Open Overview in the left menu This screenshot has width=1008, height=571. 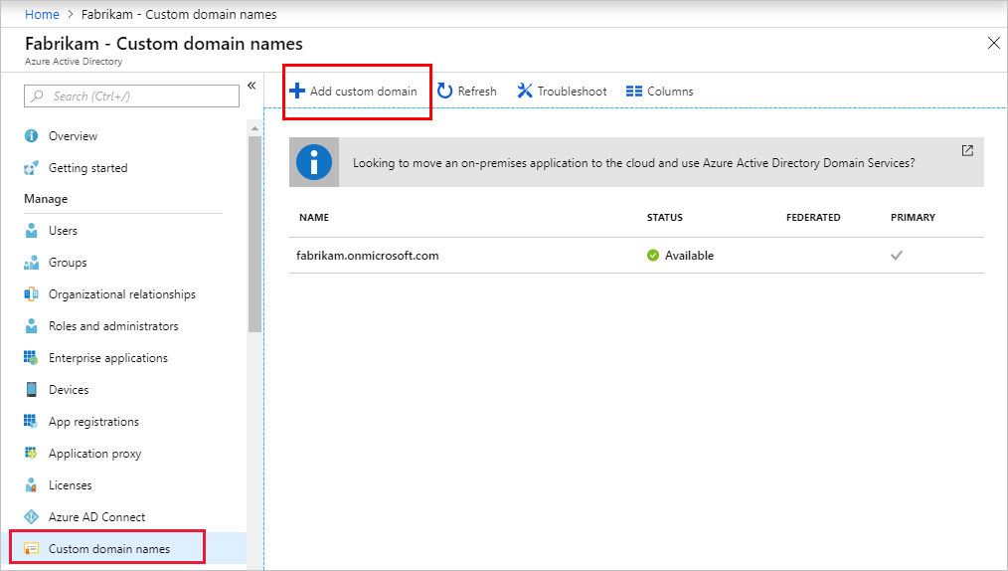(x=73, y=136)
